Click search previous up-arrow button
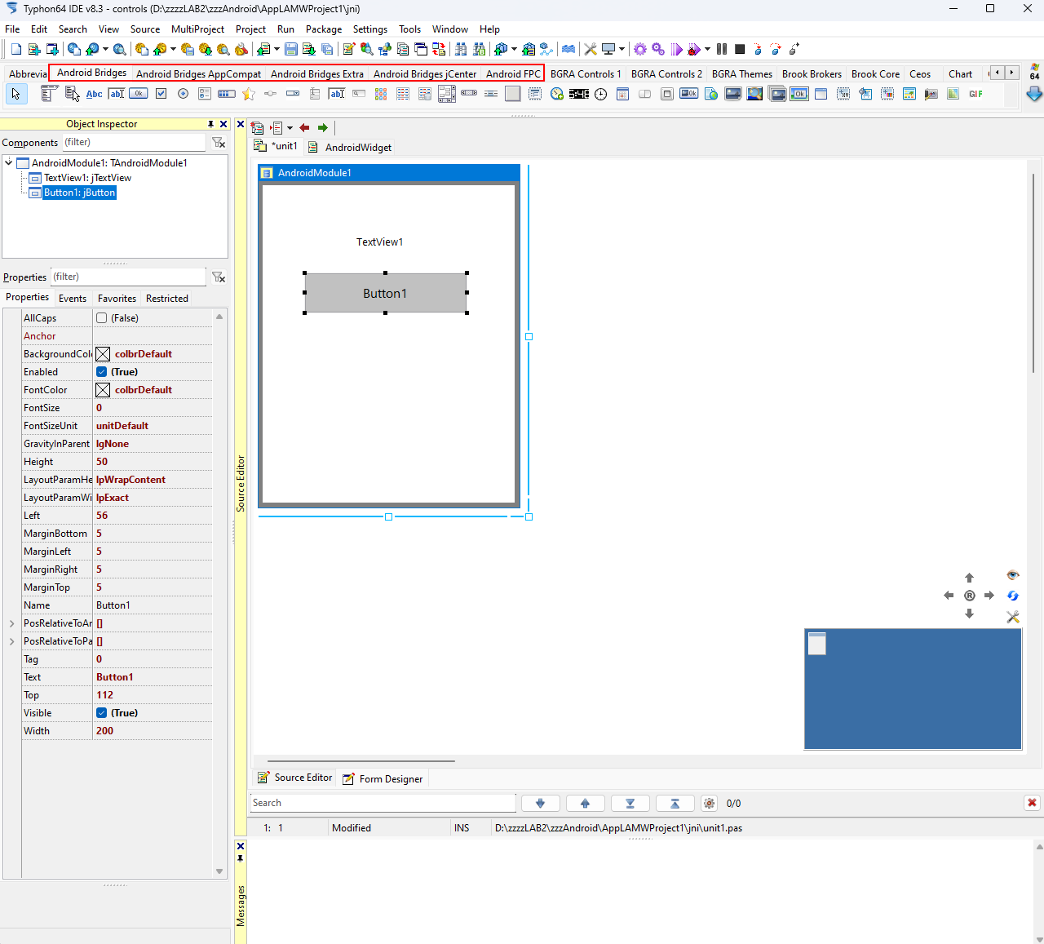Image resolution: width=1044 pixels, height=944 pixels. [x=586, y=804]
